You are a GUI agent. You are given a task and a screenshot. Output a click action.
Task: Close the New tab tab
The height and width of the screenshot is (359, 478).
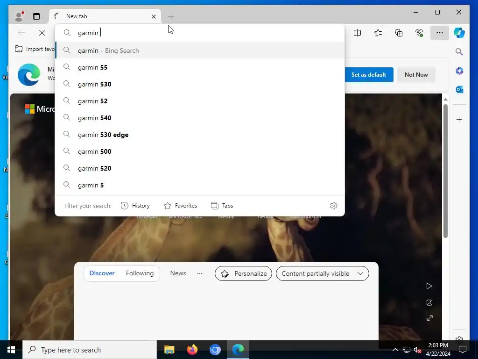[154, 16]
